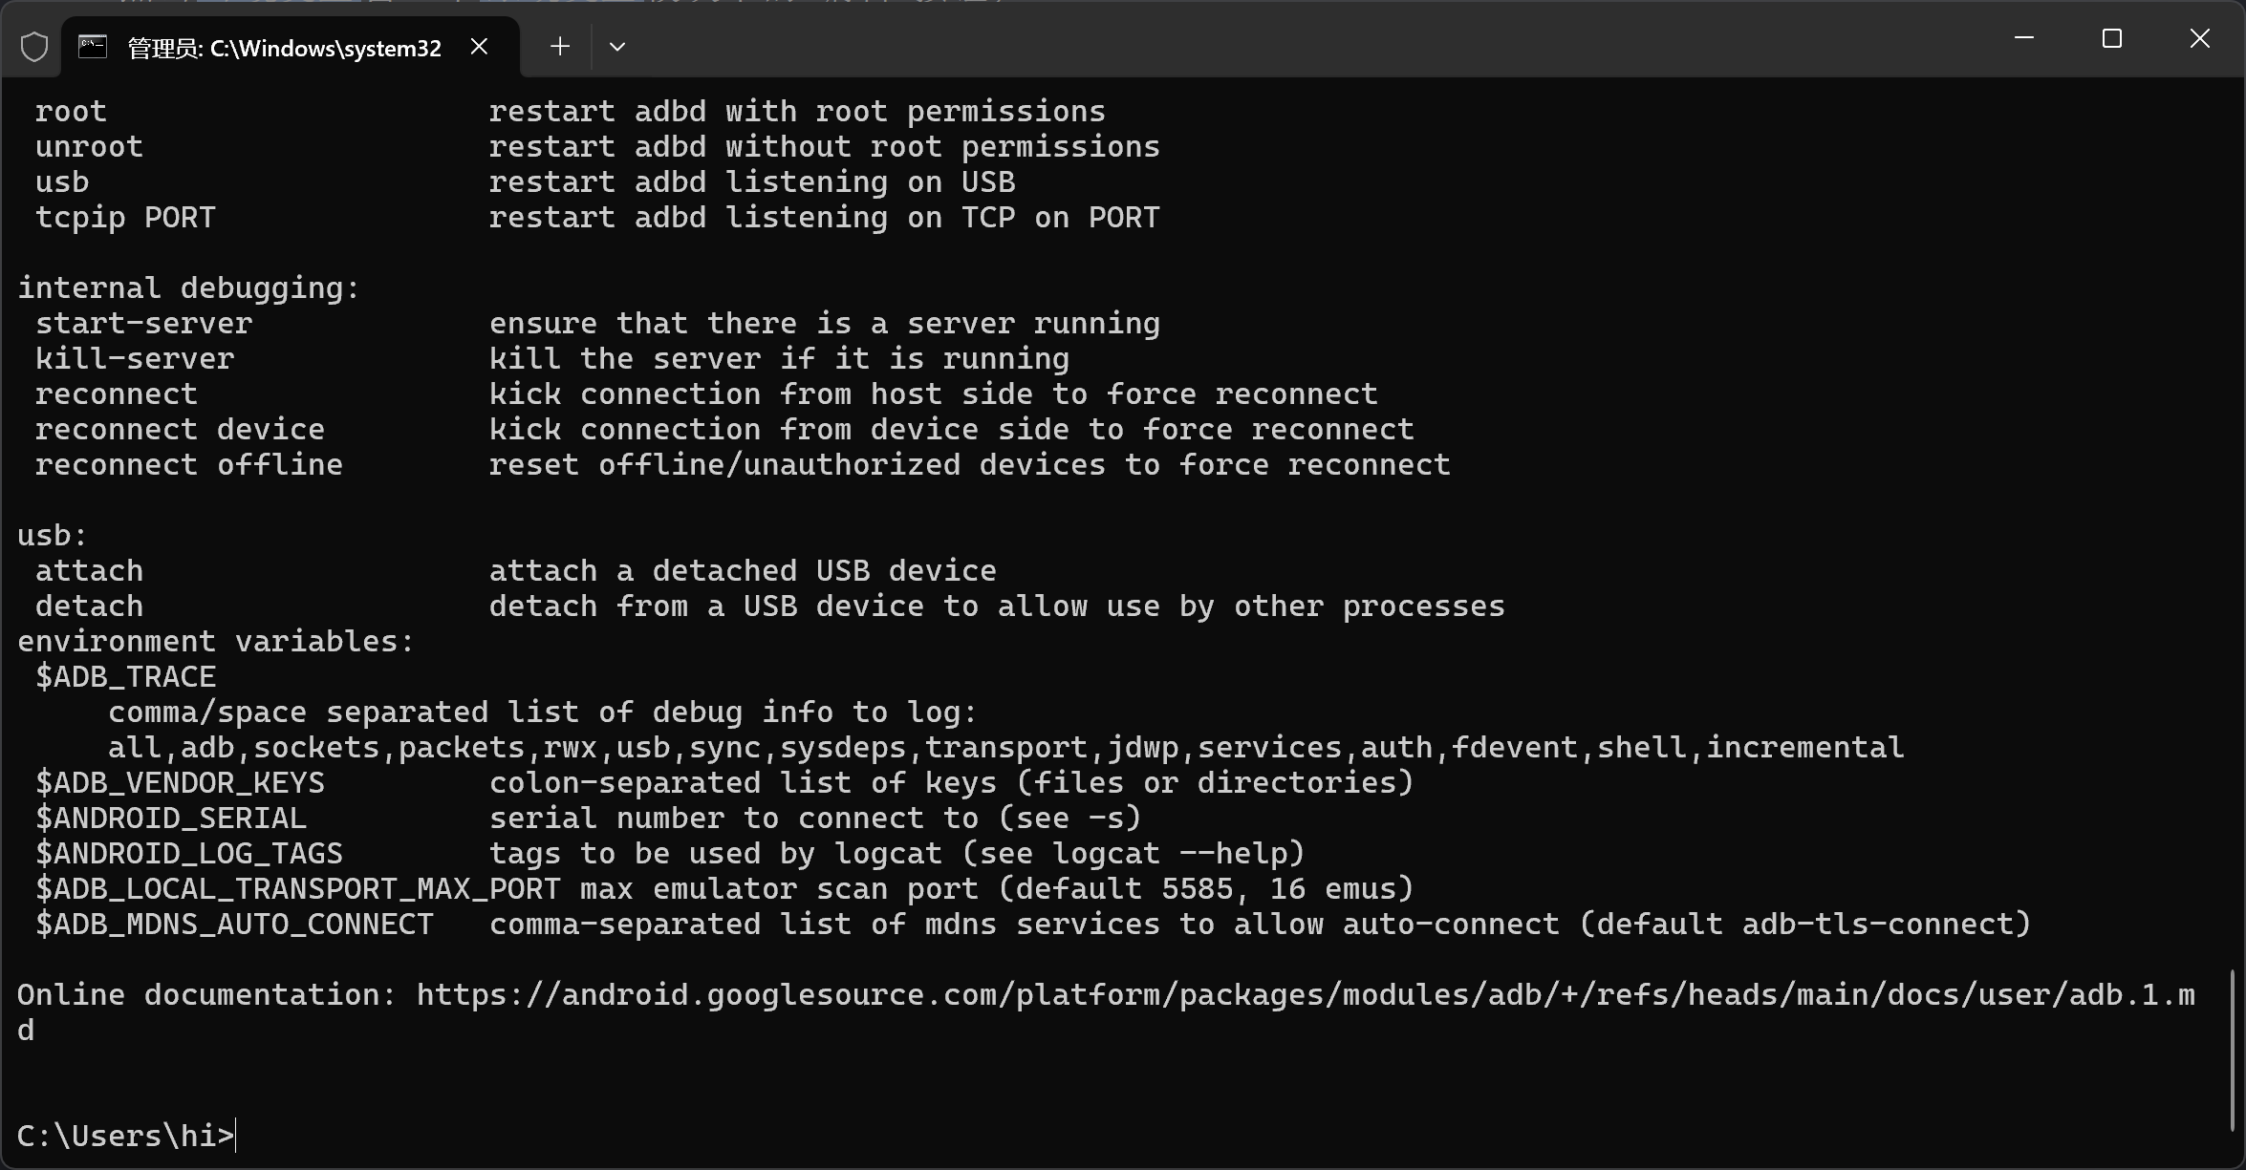
Task: Expand the new tab profile dropdown chevron
Action: pos(617,46)
